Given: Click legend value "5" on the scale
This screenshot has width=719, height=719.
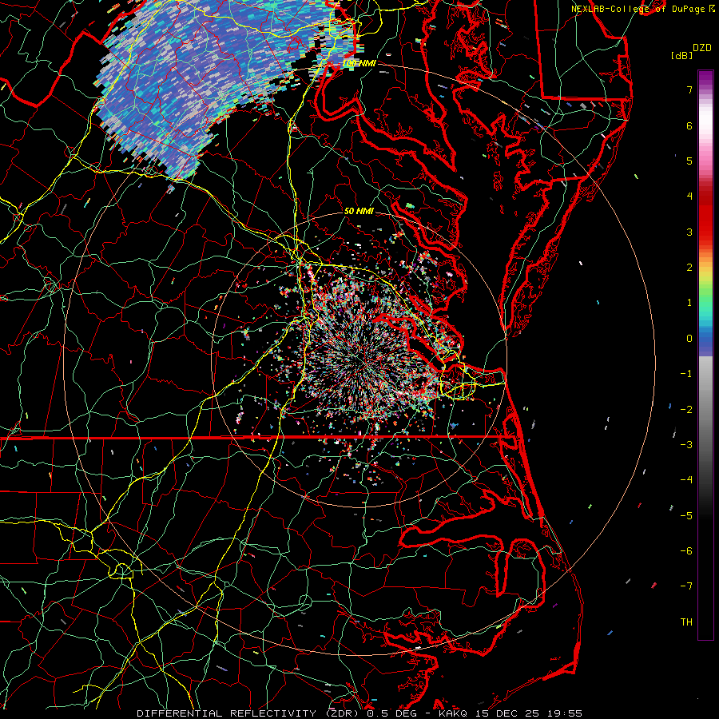Looking at the screenshot, I should coord(689,161).
